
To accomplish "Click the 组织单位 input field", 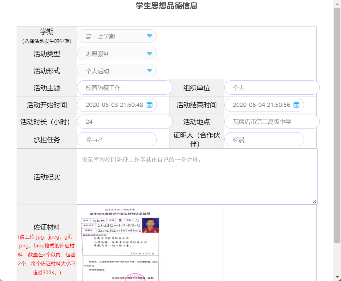I will (x=271, y=88).
